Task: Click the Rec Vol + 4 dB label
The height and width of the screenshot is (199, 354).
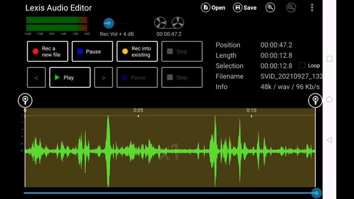Action: (117, 34)
